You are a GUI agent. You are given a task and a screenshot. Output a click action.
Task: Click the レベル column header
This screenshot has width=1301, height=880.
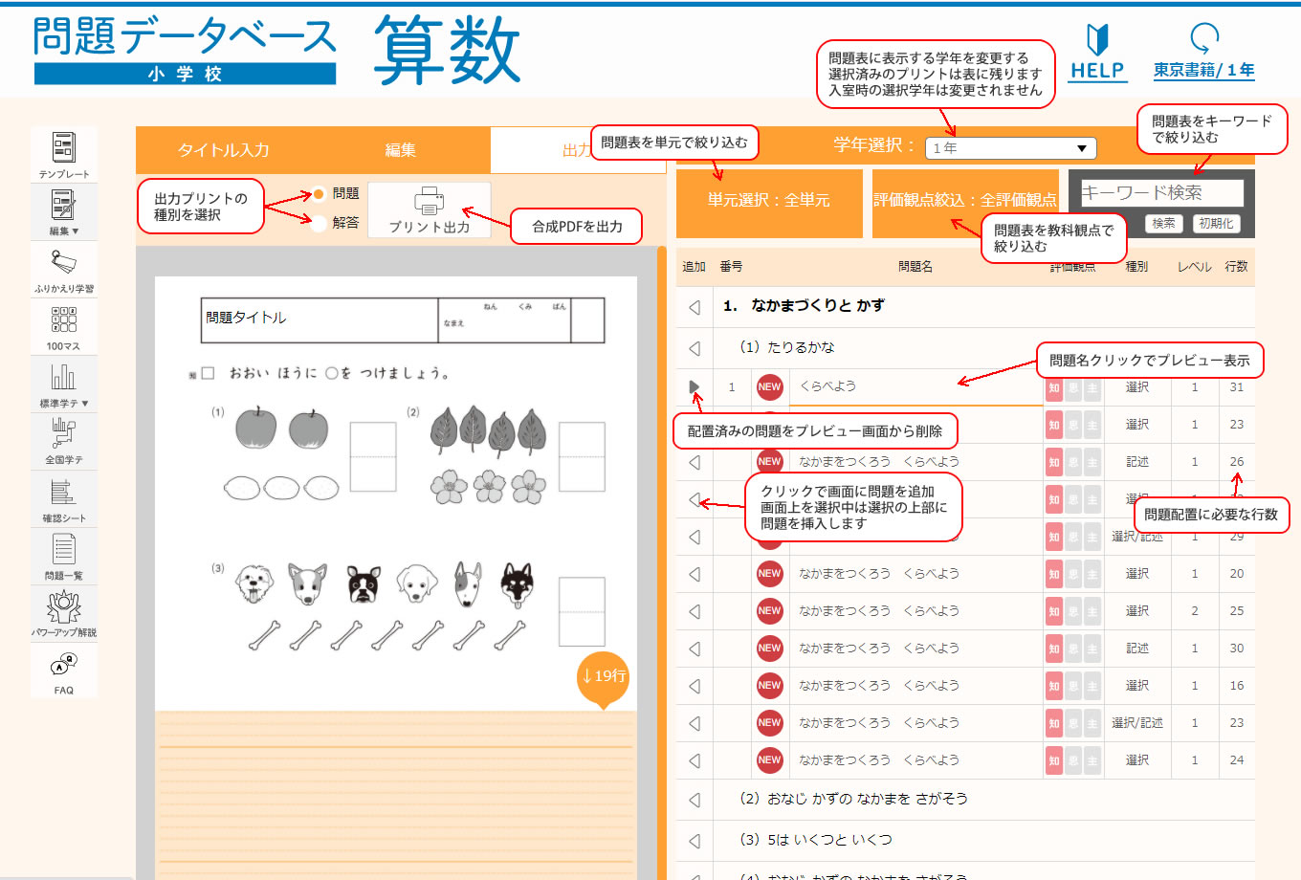[1194, 267]
